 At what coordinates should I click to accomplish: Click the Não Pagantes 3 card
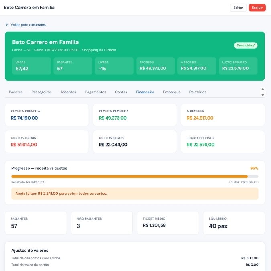click(x=102, y=223)
